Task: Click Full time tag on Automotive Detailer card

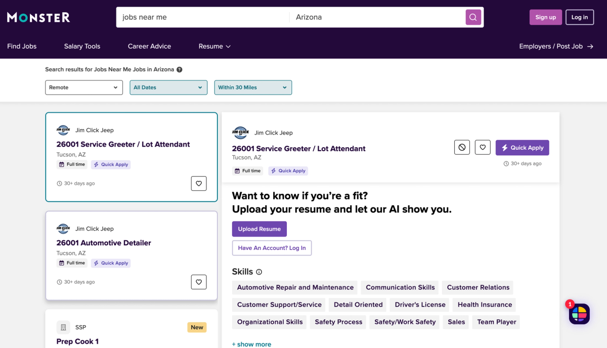Action: point(72,264)
